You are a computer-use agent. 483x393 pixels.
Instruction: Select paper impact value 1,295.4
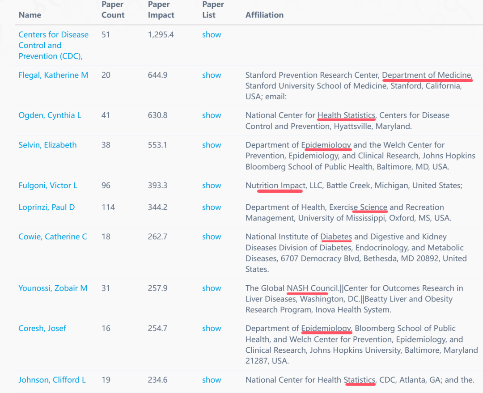click(161, 35)
